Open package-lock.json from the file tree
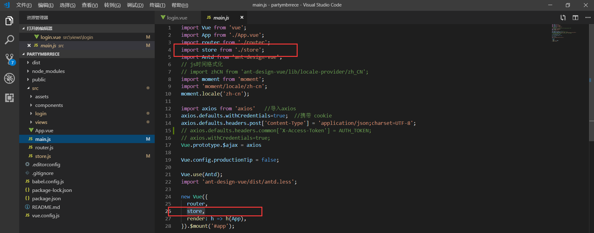This screenshot has width=594, height=233. 87,190
